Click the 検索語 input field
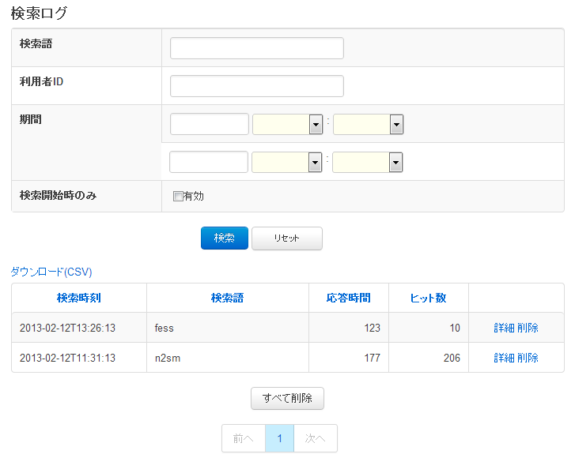Screen dimensions: 575x458 coord(257,48)
